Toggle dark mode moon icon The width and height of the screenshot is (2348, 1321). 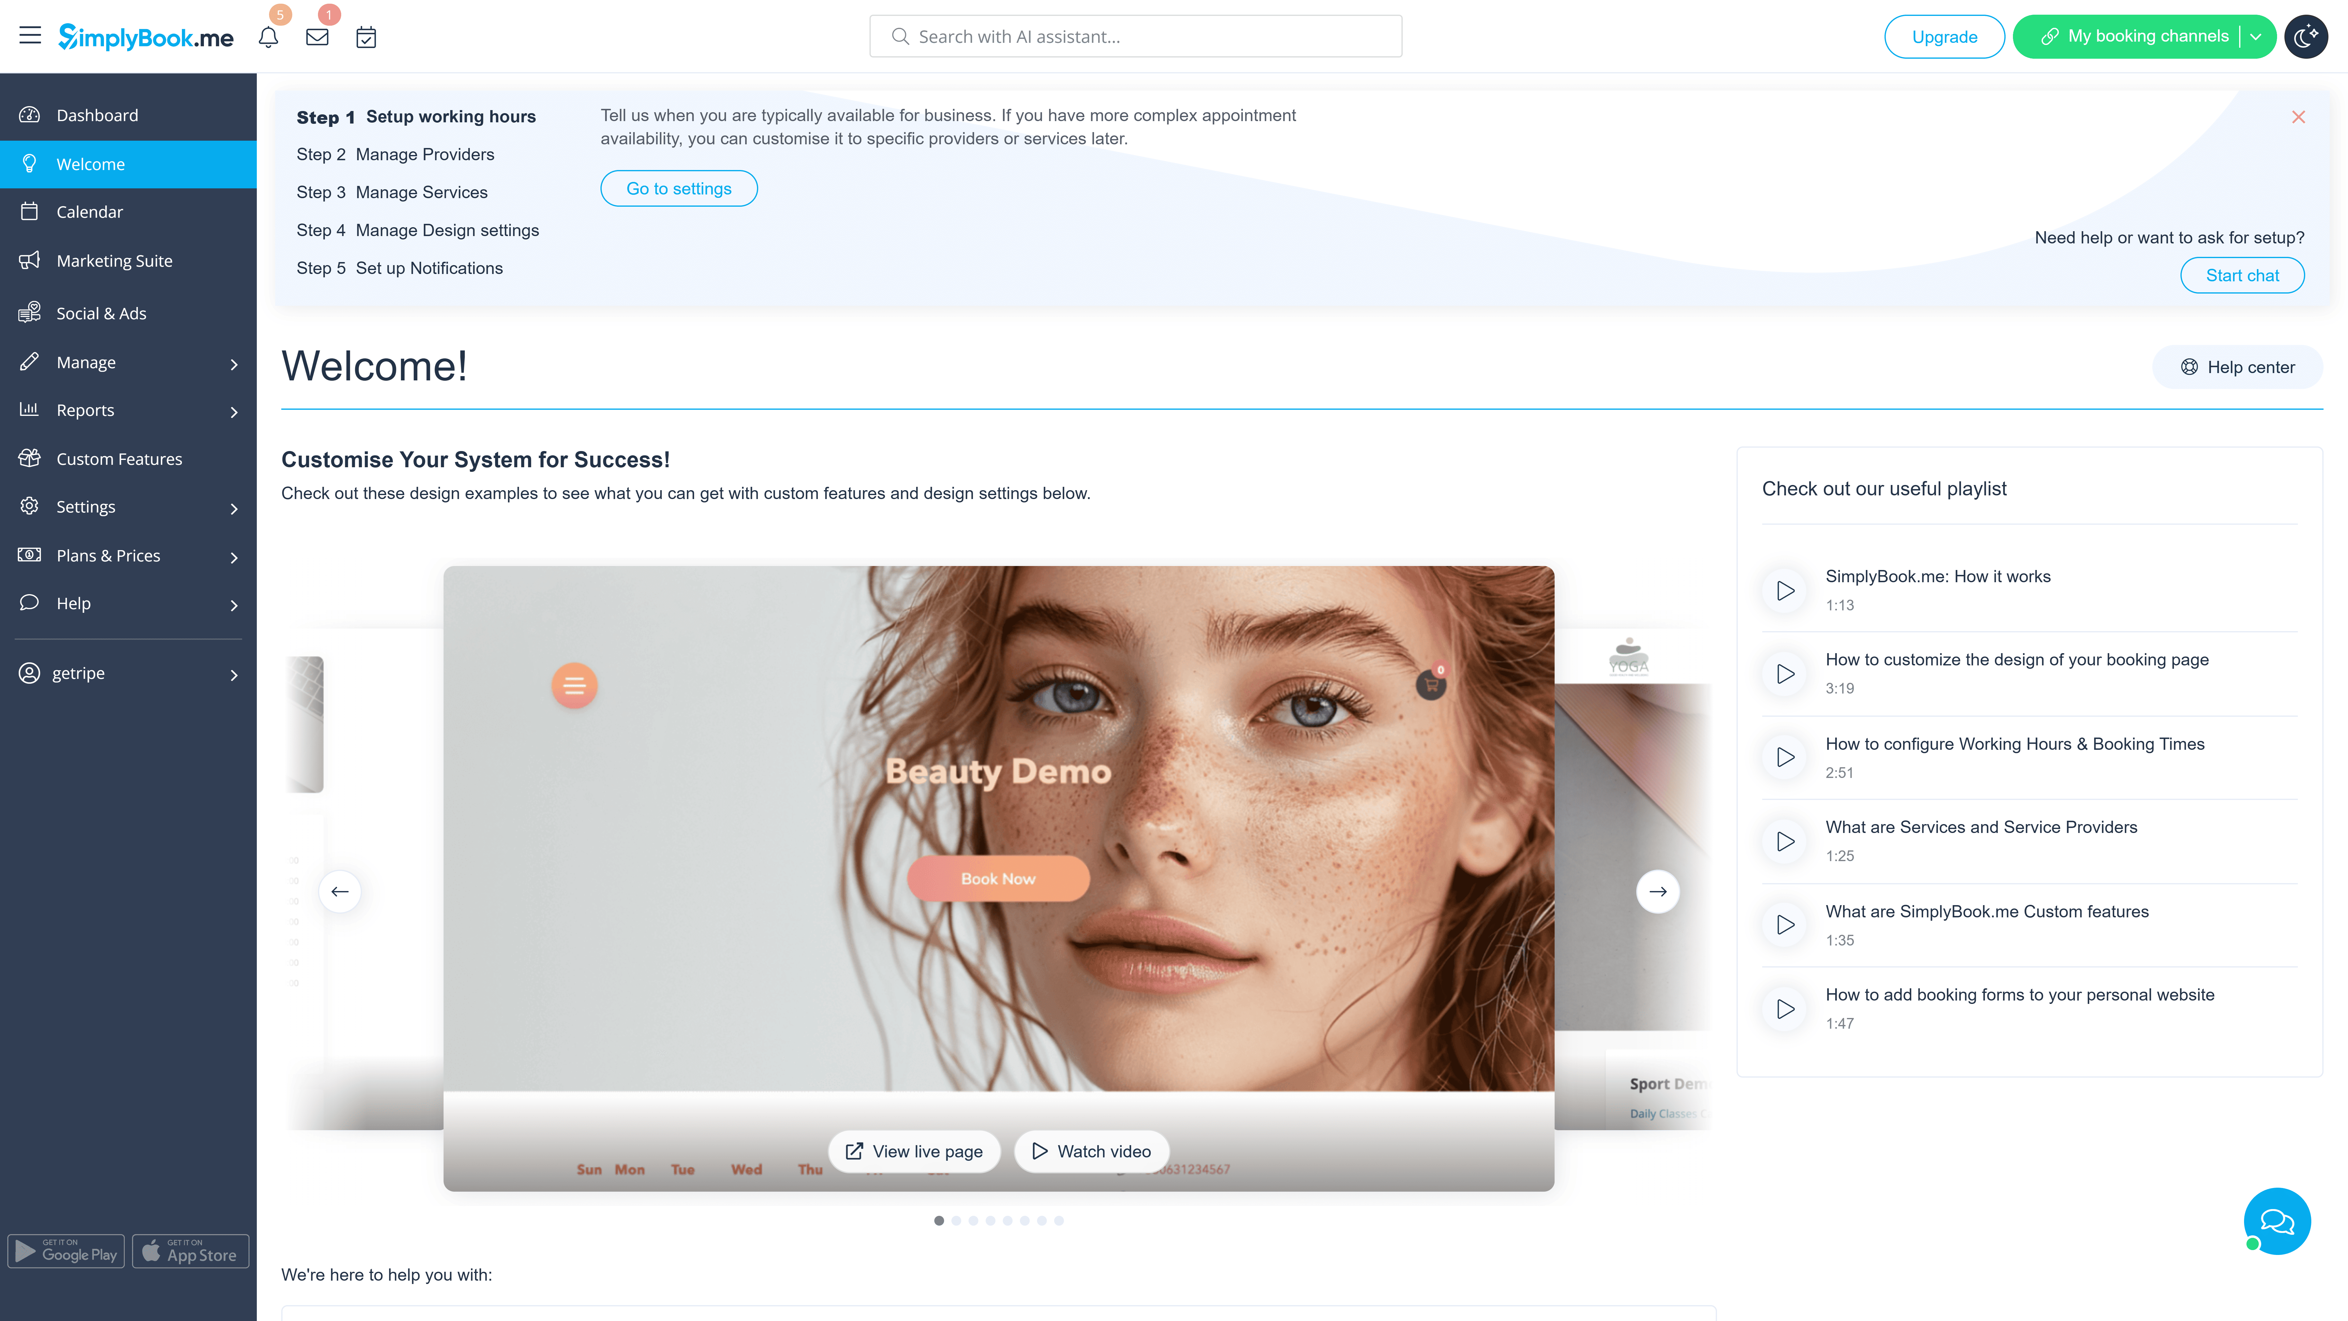[x=2306, y=36]
